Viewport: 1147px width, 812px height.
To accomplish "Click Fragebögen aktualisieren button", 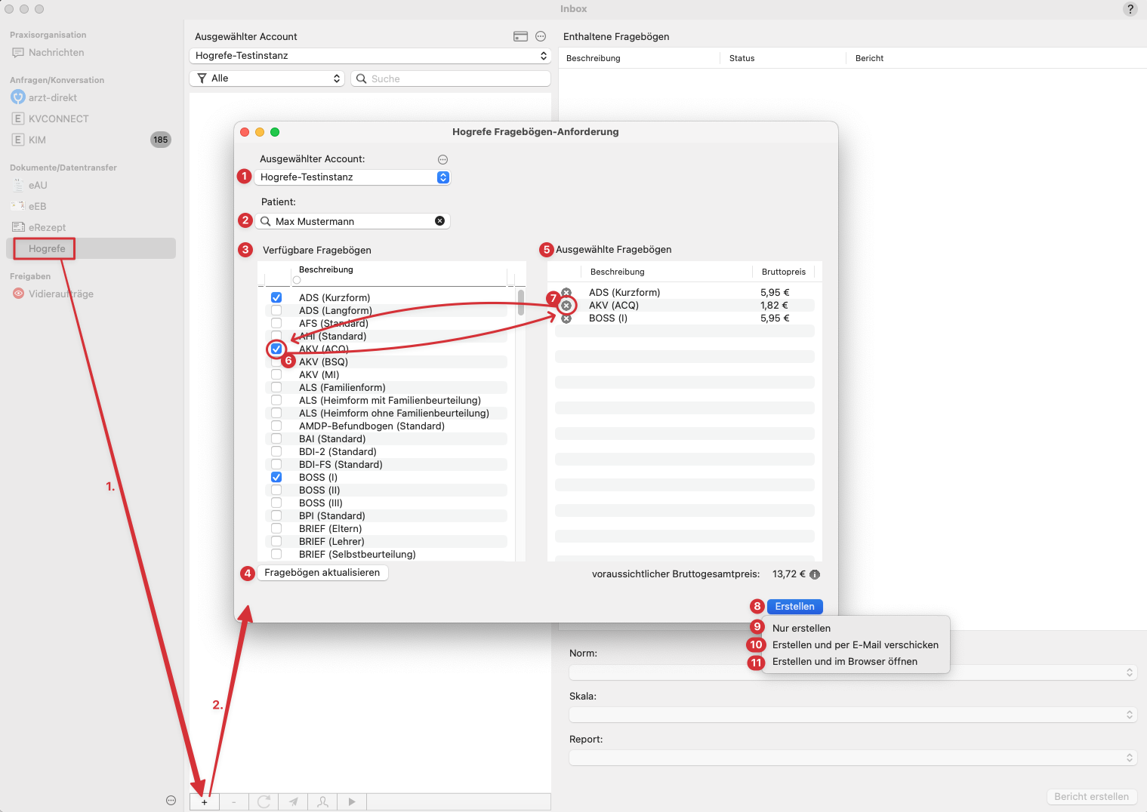I will coord(322,573).
